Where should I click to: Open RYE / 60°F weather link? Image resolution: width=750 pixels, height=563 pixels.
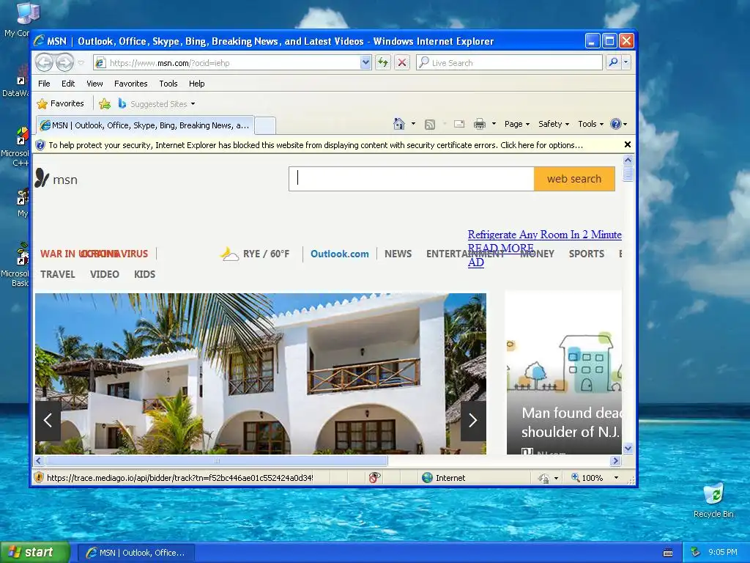(x=266, y=254)
